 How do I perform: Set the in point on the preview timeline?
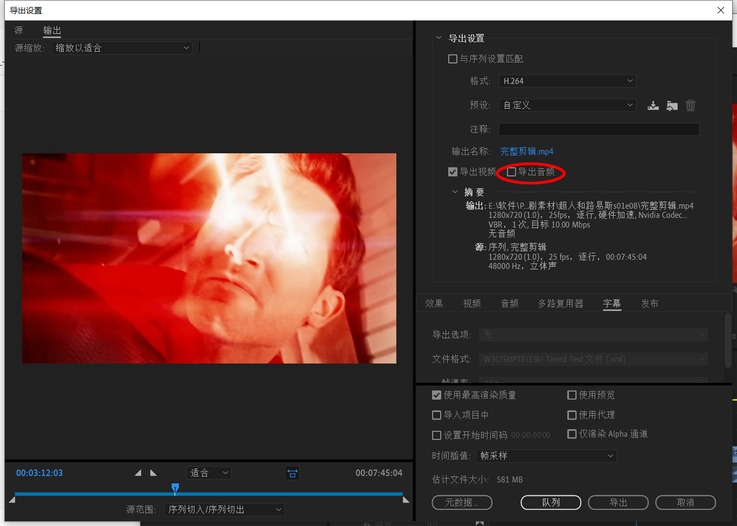click(x=138, y=473)
